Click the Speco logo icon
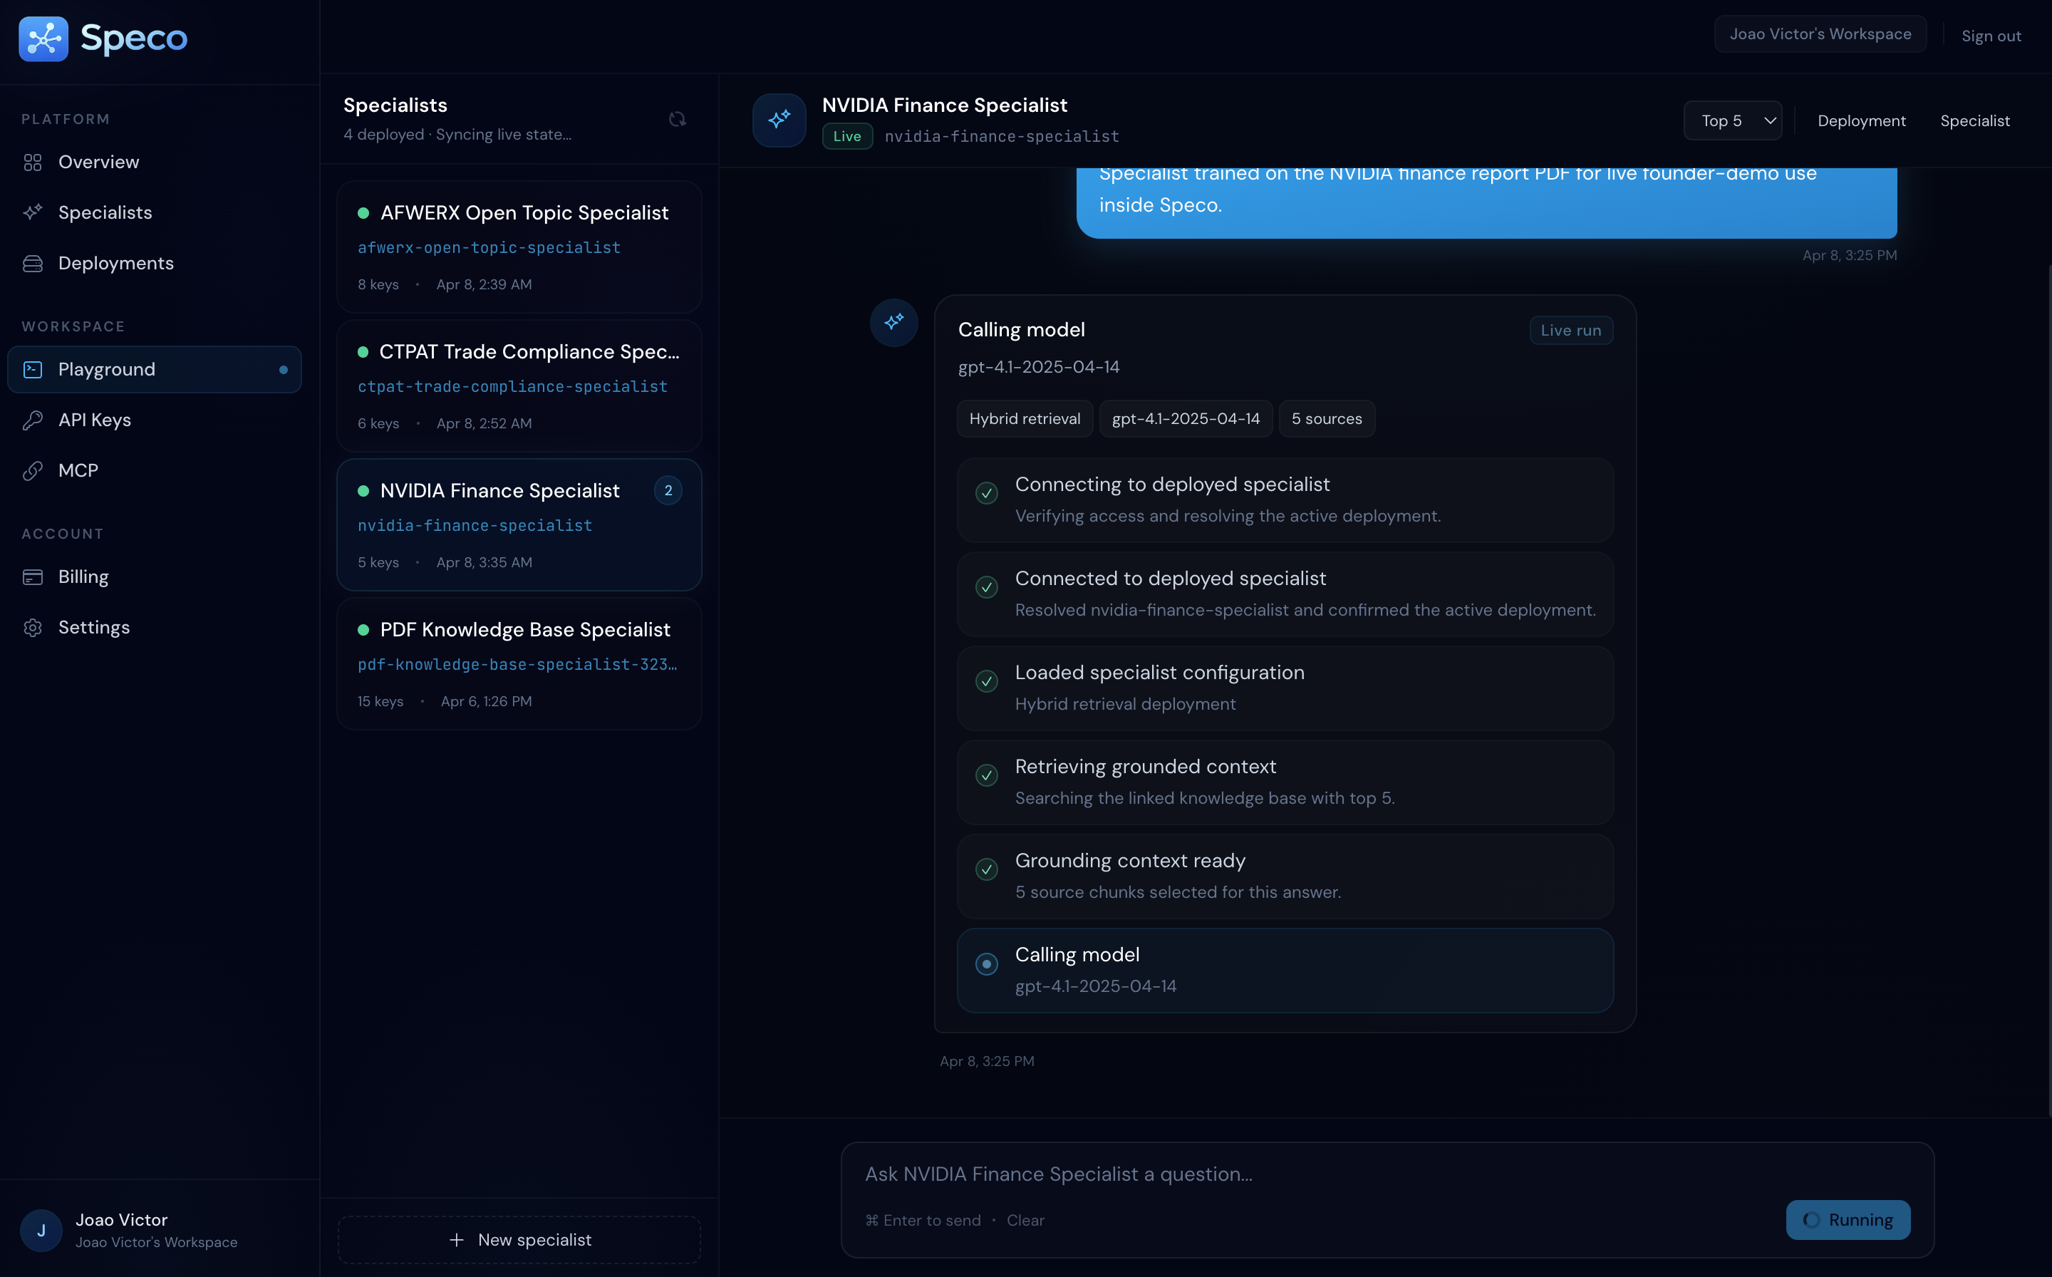Image resolution: width=2052 pixels, height=1277 pixels. click(x=44, y=38)
